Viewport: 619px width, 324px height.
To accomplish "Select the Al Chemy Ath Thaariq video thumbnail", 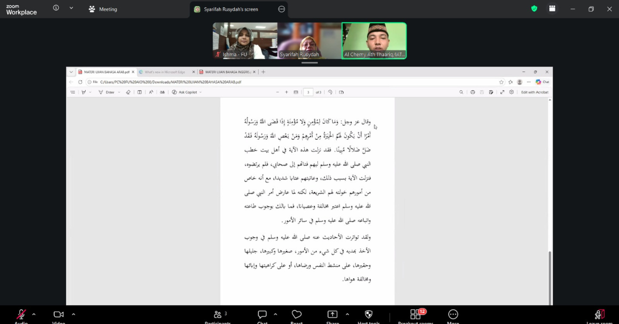I will click(374, 41).
